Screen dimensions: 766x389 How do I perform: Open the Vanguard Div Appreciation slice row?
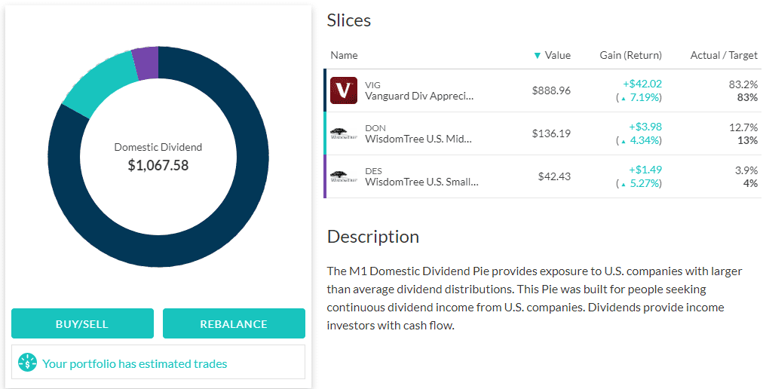point(542,90)
